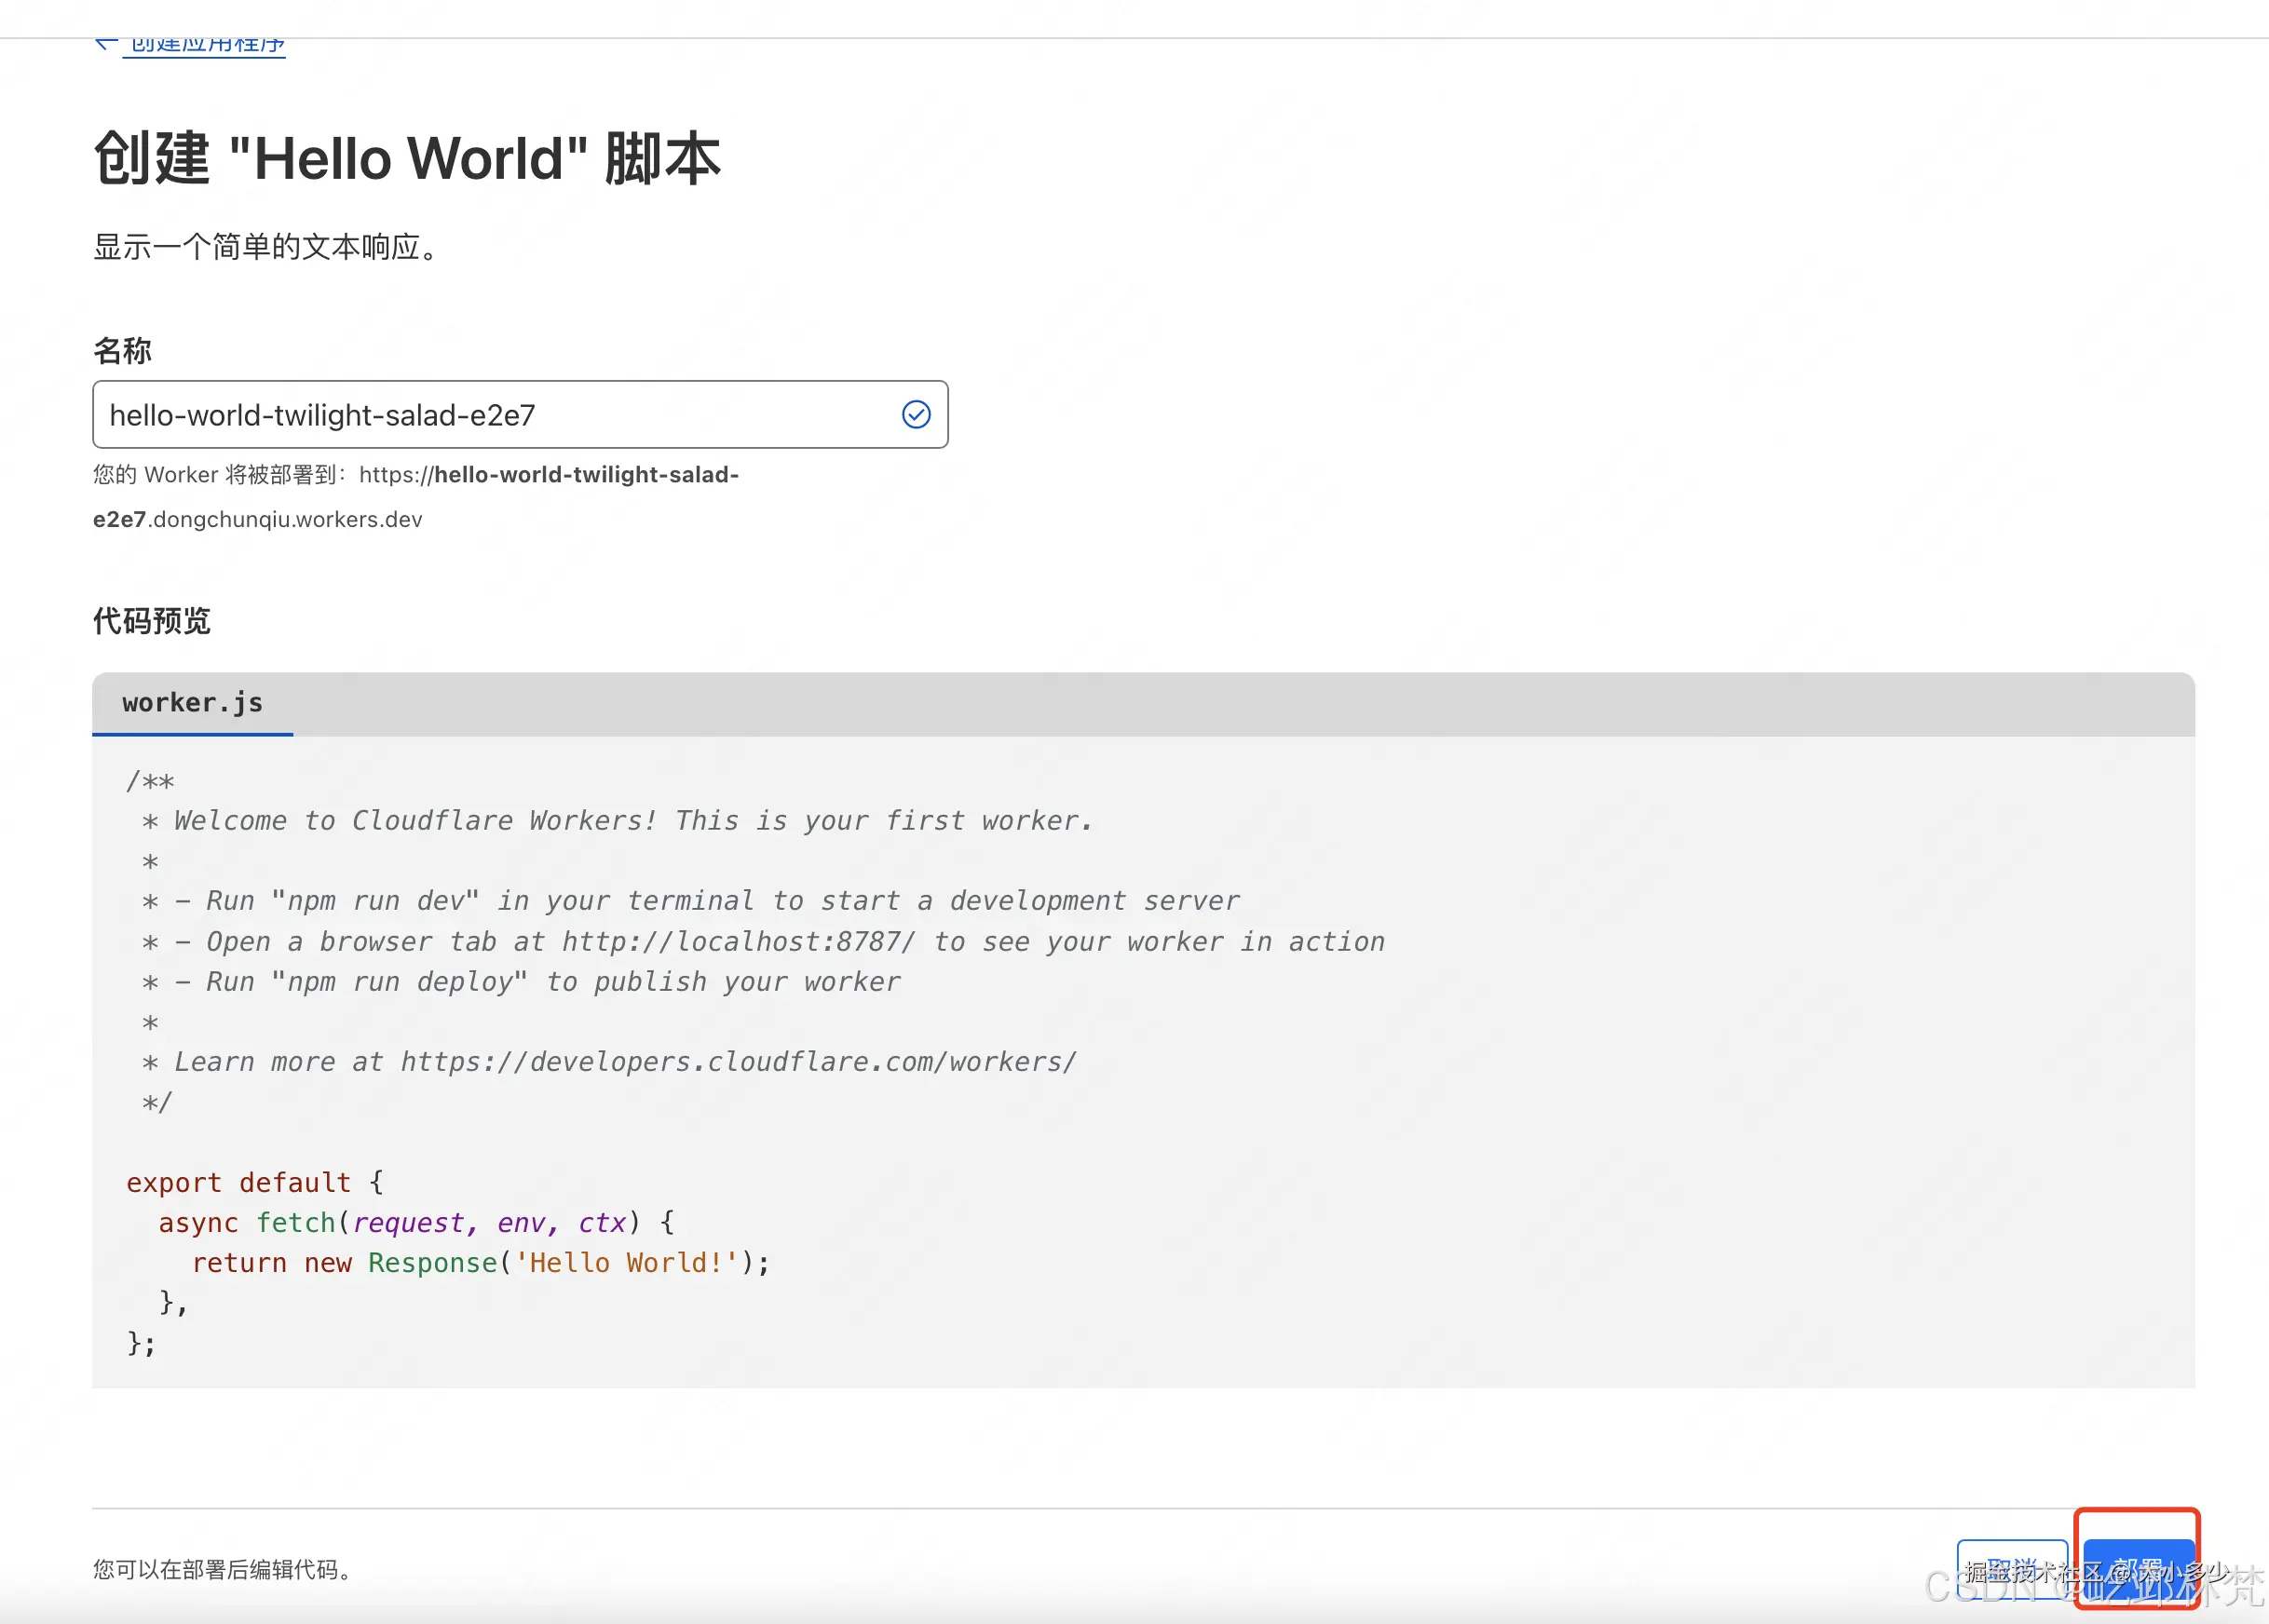Click the 'async fetch(request, env, ctx)' line

[415, 1222]
